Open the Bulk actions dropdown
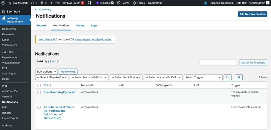 point(46,71)
